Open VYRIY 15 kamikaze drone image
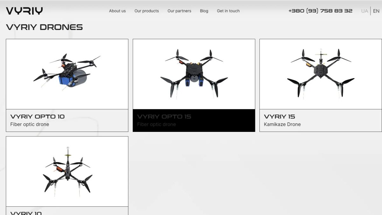 coord(321,74)
